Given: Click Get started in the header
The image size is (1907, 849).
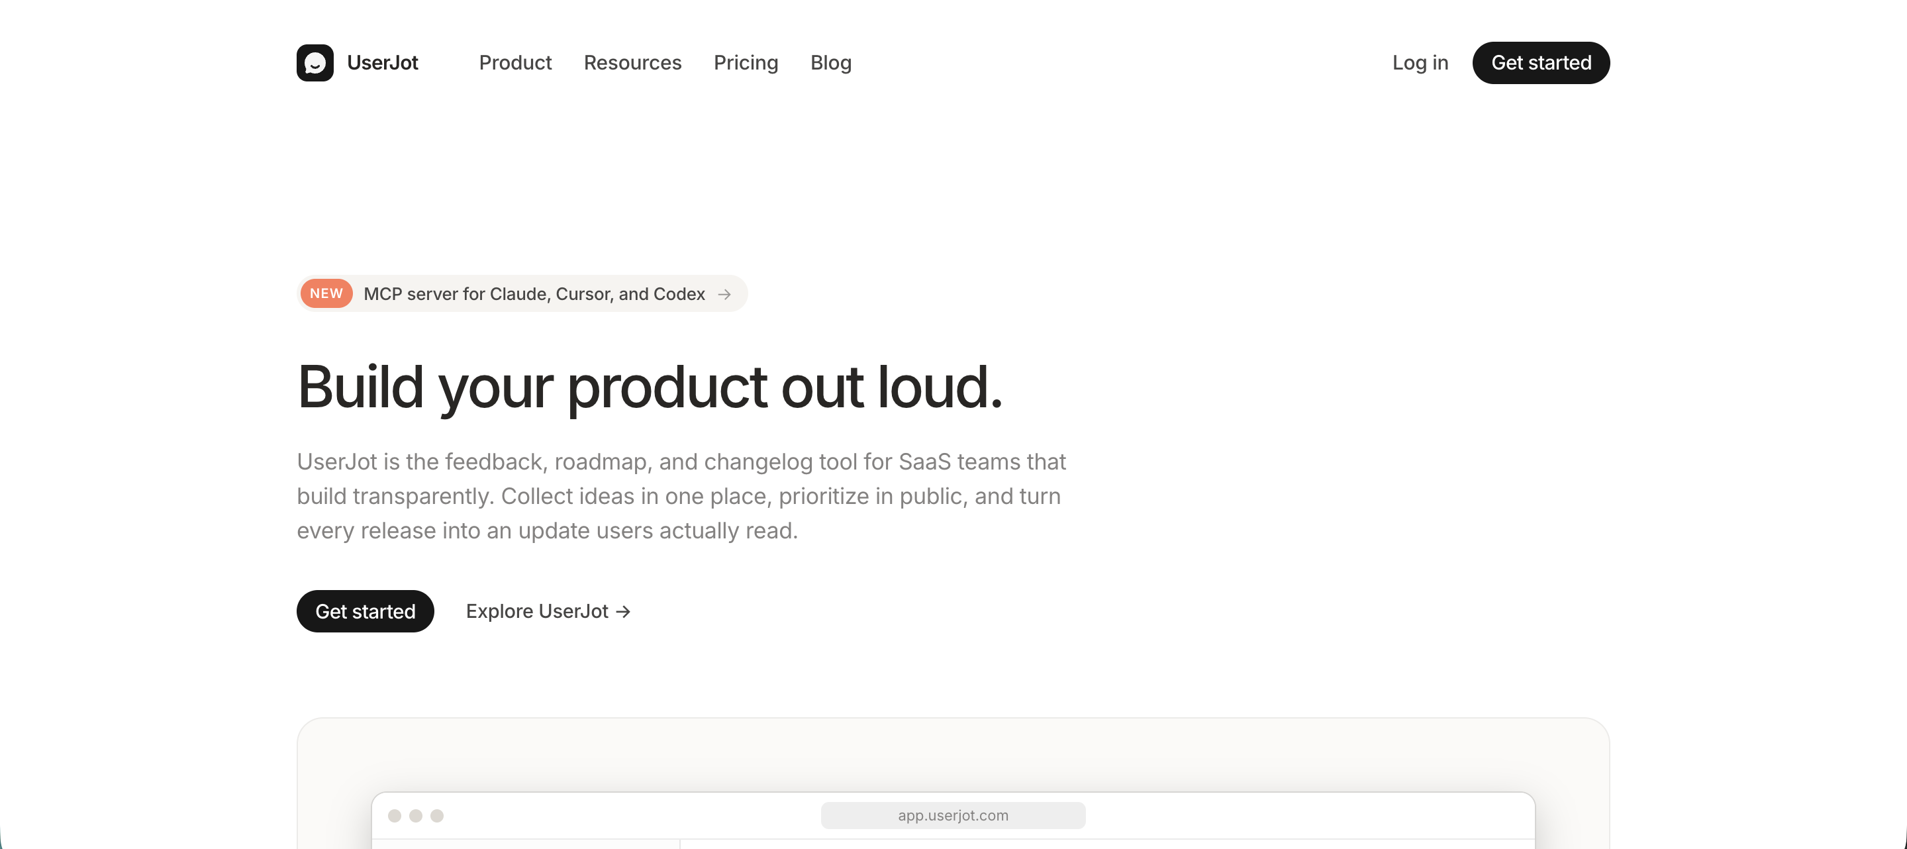Looking at the screenshot, I should click(1541, 63).
